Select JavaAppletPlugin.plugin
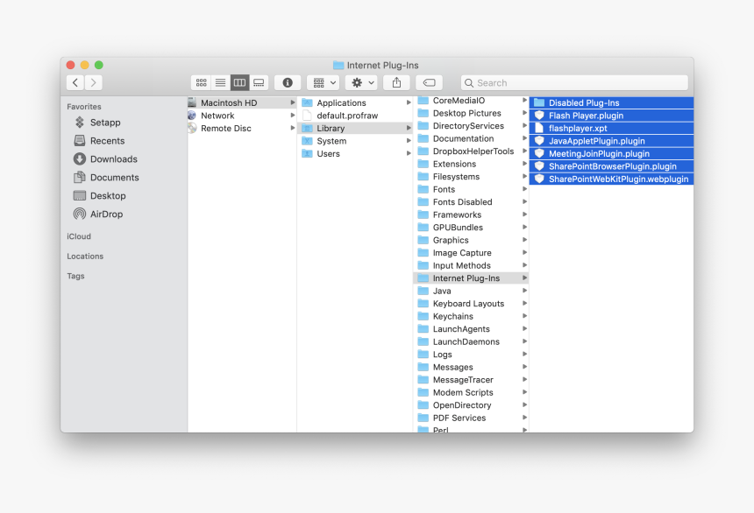754x513 pixels. click(x=611, y=141)
